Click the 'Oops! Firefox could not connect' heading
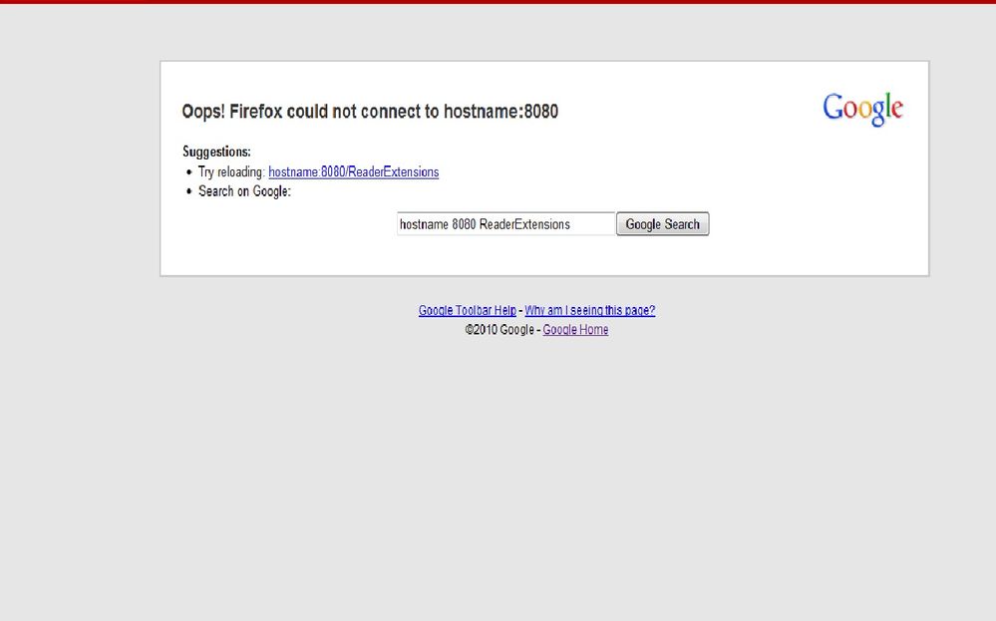Screen dimensions: 996x621 coord(370,112)
